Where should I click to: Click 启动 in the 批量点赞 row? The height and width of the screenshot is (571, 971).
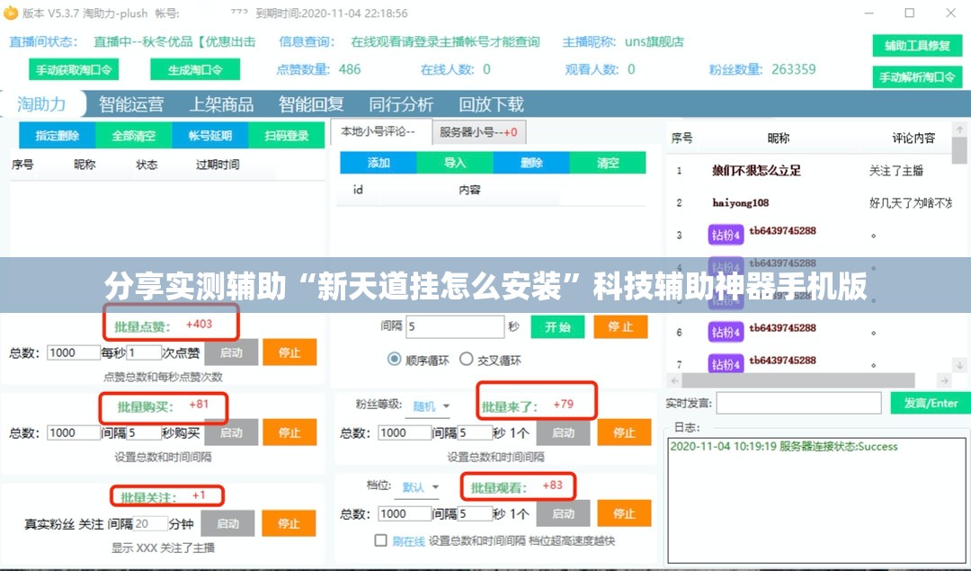pos(231,352)
